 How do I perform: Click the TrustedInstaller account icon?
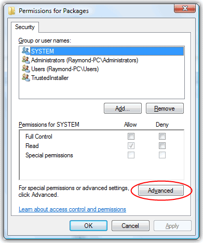click(x=26, y=77)
